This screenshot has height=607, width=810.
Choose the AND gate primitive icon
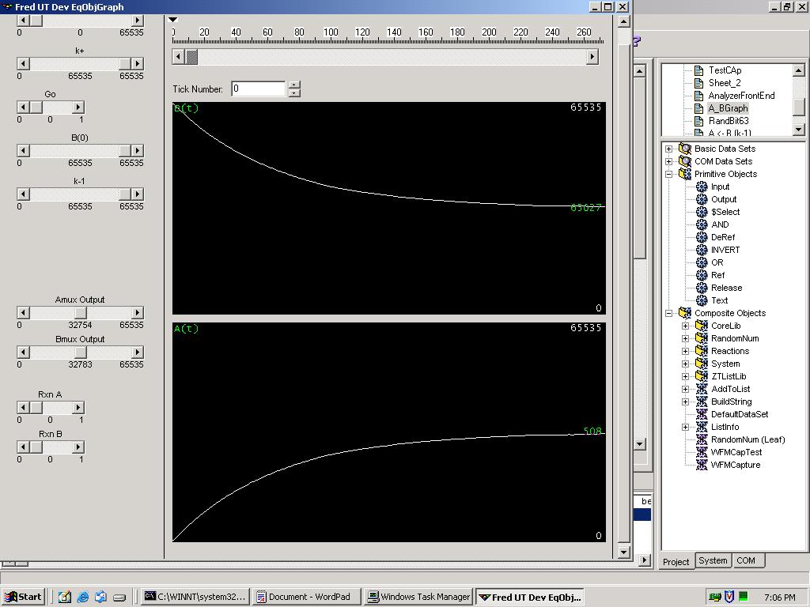click(x=702, y=224)
